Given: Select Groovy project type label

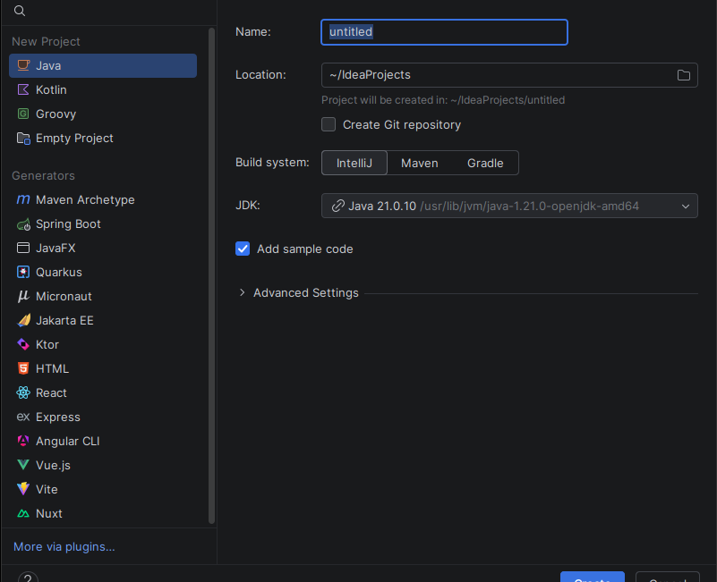Looking at the screenshot, I should pyautogui.click(x=55, y=114).
